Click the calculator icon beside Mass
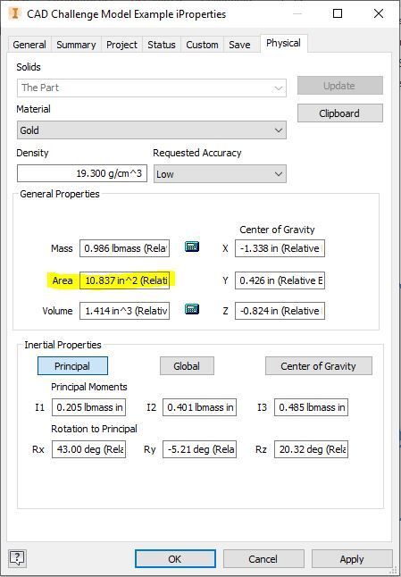The image size is (401, 577). tap(192, 247)
